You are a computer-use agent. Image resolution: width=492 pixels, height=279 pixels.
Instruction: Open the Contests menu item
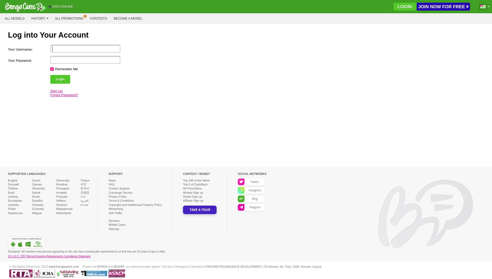click(98, 19)
